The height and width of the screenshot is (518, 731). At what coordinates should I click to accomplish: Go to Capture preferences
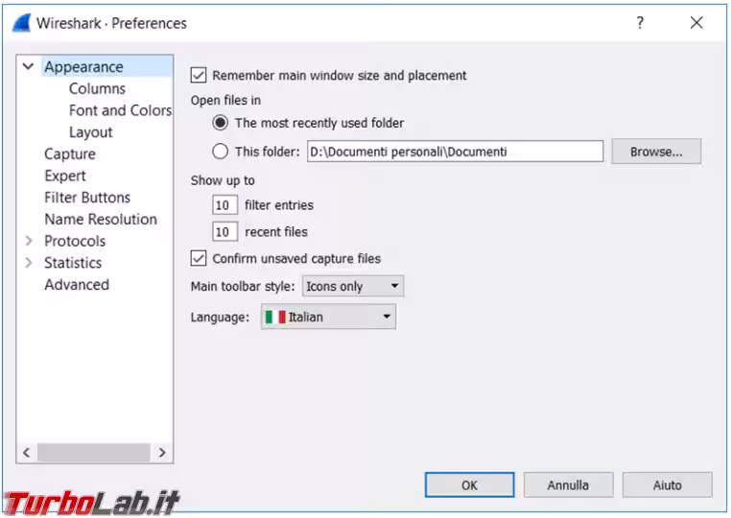pos(70,153)
